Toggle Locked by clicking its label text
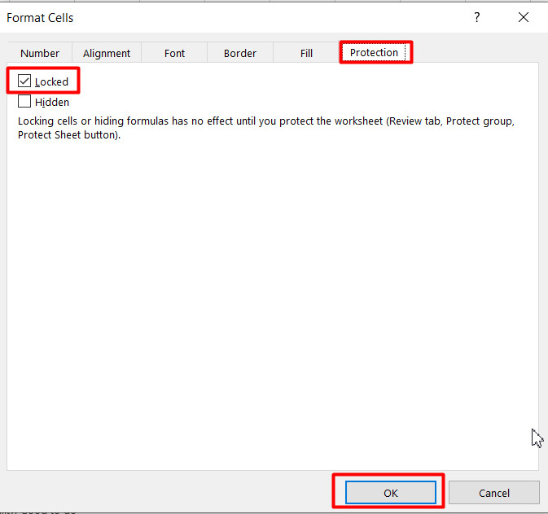The height and width of the screenshot is (514, 548). pyautogui.click(x=51, y=81)
